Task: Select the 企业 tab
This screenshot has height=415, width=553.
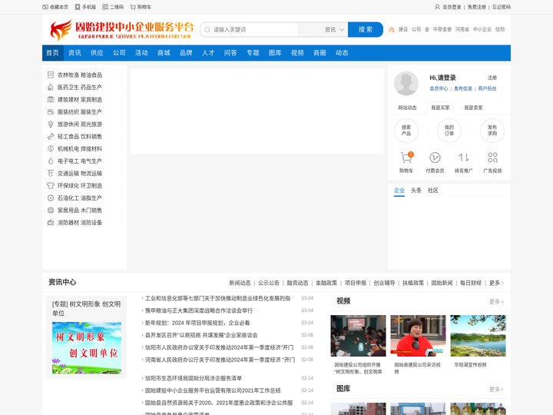Action: [399, 191]
